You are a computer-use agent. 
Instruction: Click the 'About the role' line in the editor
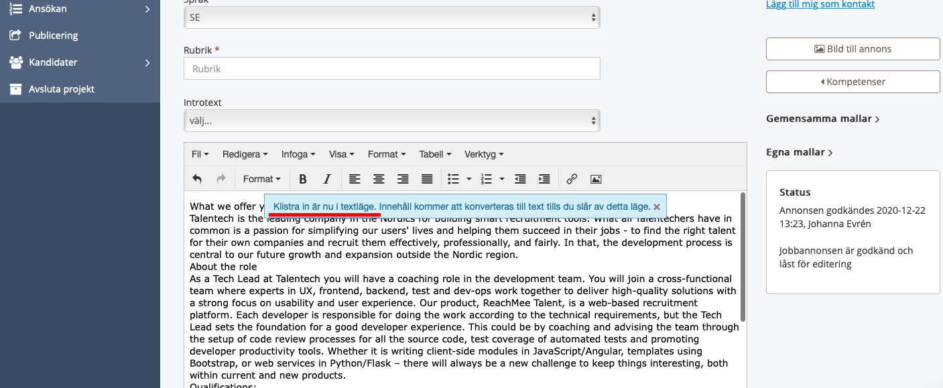[223, 267]
